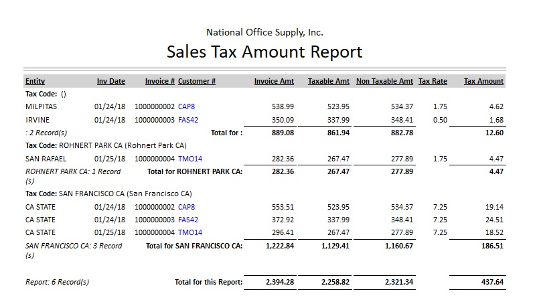Click the Tax Amount column header
Screen dimensions: 535x302
[483, 82]
